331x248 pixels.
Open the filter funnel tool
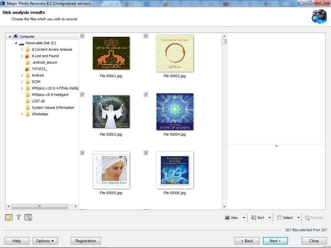pos(18,217)
